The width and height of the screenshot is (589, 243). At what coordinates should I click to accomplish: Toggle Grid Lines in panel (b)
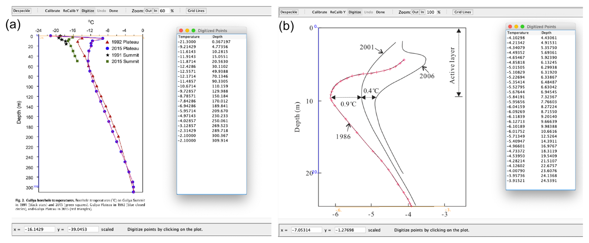pyautogui.click(x=463, y=12)
